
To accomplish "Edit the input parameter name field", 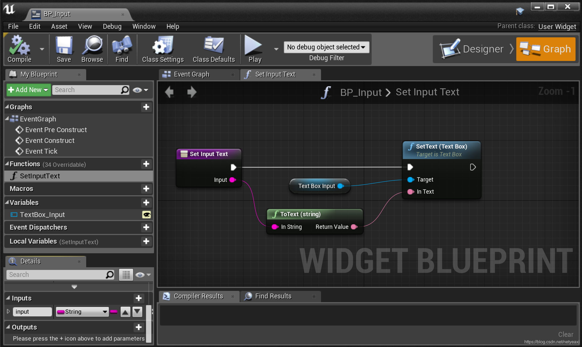I will click(x=32, y=312).
